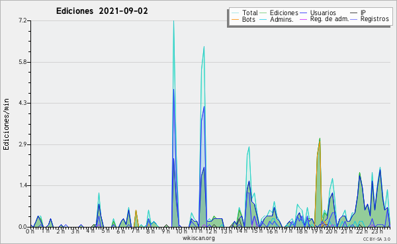Click the Bots legend orange line swatch
Image resolution: width=397 pixels, height=244 pixels.
click(235, 19)
